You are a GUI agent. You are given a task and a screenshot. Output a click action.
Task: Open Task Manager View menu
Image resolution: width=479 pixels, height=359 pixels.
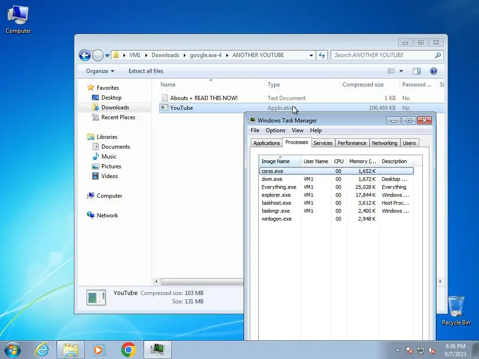point(298,130)
